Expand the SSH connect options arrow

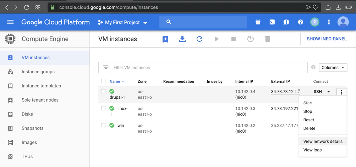coord(329,92)
